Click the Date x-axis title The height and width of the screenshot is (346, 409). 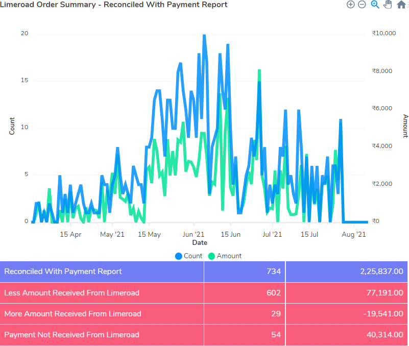click(200, 243)
